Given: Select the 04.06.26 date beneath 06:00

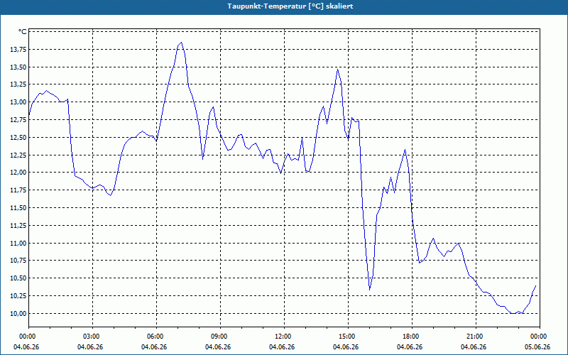Looking at the screenshot, I should click(154, 347).
